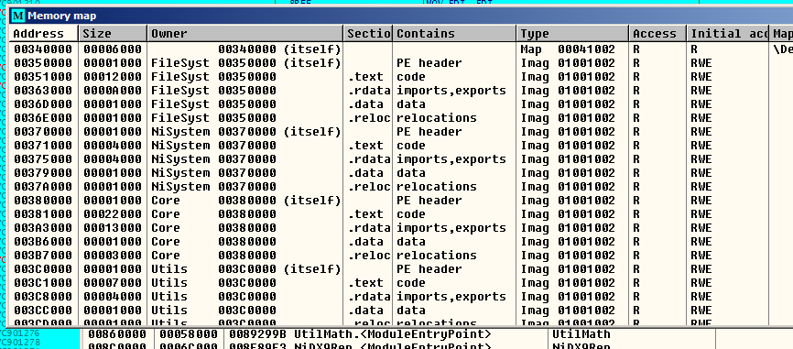Click the Memory map window 'M' icon
The image size is (793, 349).
(x=18, y=16)
